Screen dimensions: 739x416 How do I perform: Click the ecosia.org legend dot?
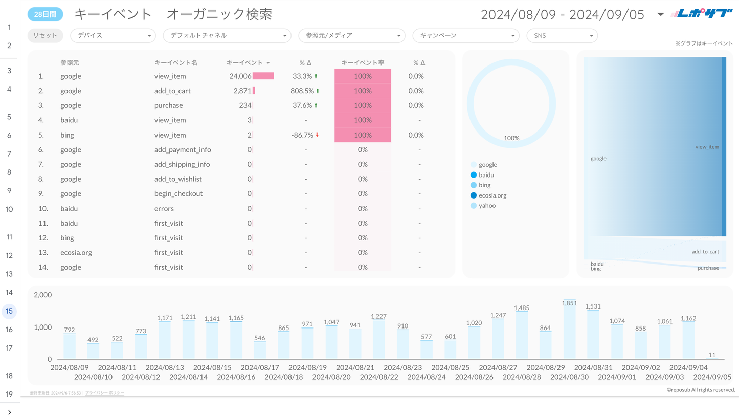(x=473, y=195)
